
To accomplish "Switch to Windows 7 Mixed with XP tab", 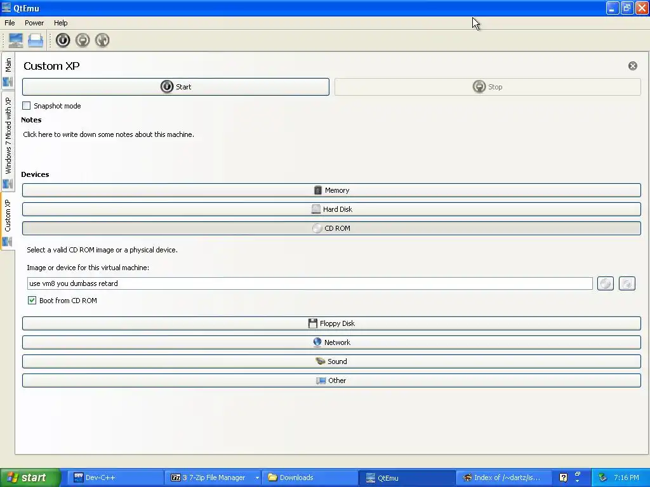I will [8, 141].
